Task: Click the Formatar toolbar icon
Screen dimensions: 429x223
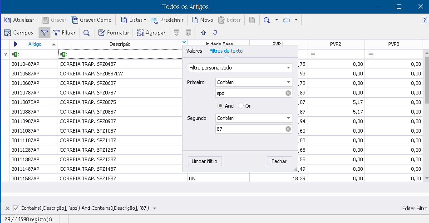Action: [101, 33]
